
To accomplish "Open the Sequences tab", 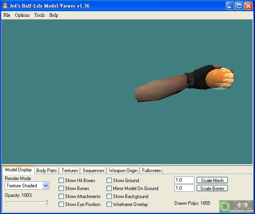I will click(x=93, y=171).
